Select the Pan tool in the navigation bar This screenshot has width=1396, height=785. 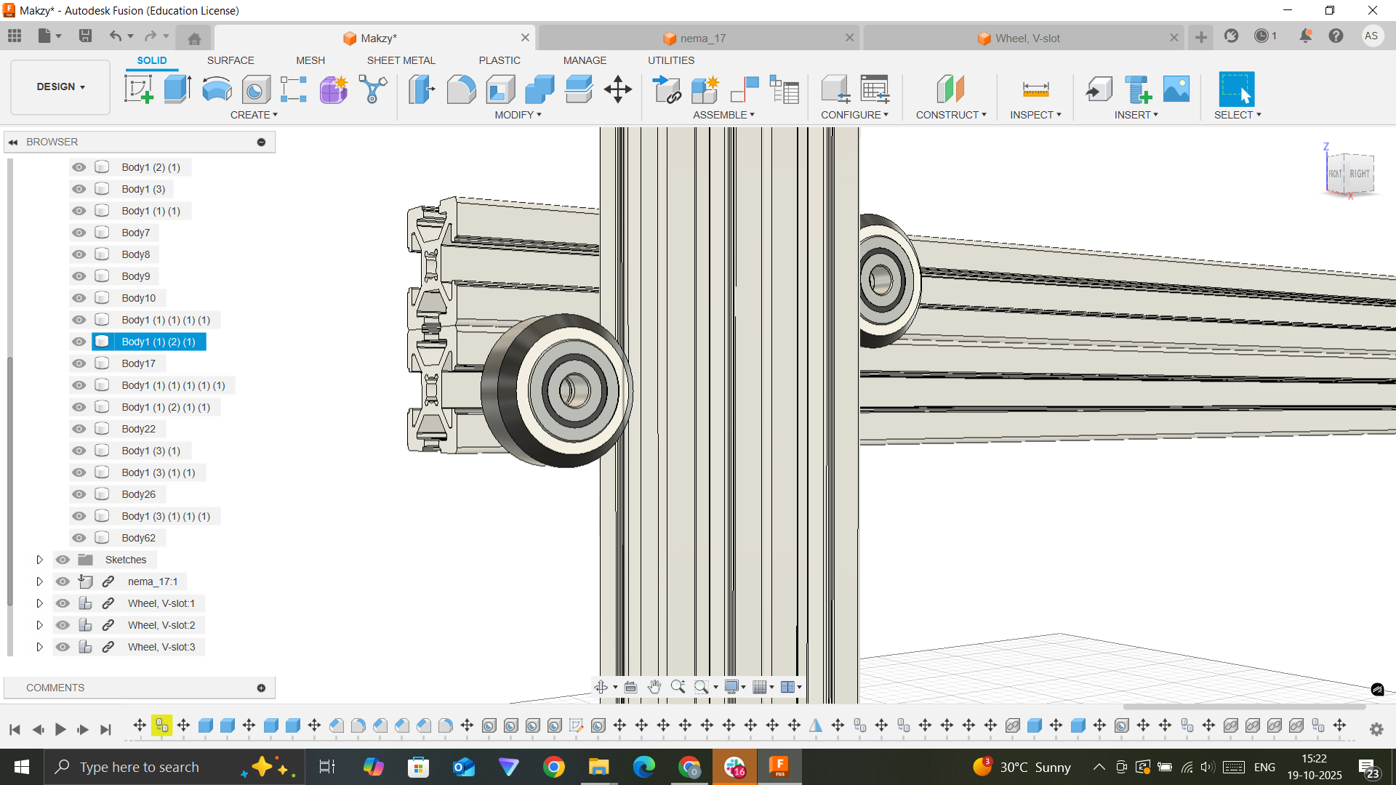(654, 686)
